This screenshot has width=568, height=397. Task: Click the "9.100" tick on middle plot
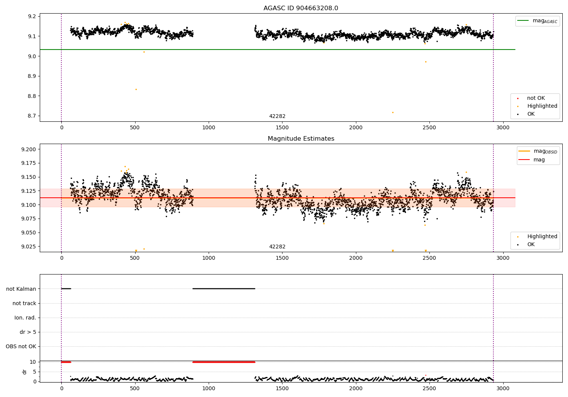[x=29, y=205]
